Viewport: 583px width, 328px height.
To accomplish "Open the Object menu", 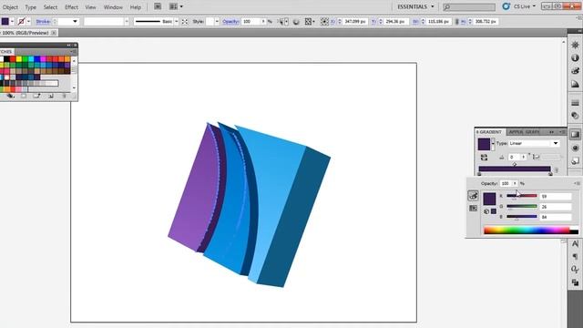I will tap(10, 7).
